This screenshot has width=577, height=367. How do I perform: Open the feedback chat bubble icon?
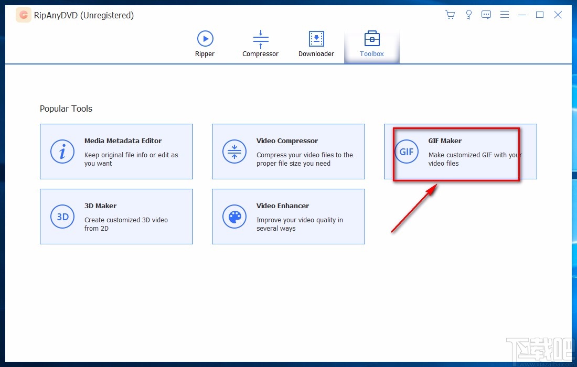[486, 15]
